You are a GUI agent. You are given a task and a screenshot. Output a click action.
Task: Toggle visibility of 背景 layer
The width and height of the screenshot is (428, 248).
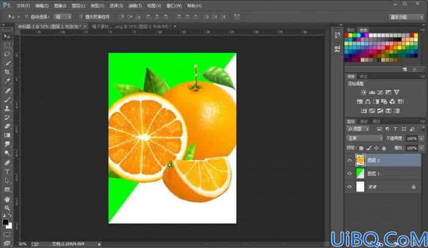350,187
